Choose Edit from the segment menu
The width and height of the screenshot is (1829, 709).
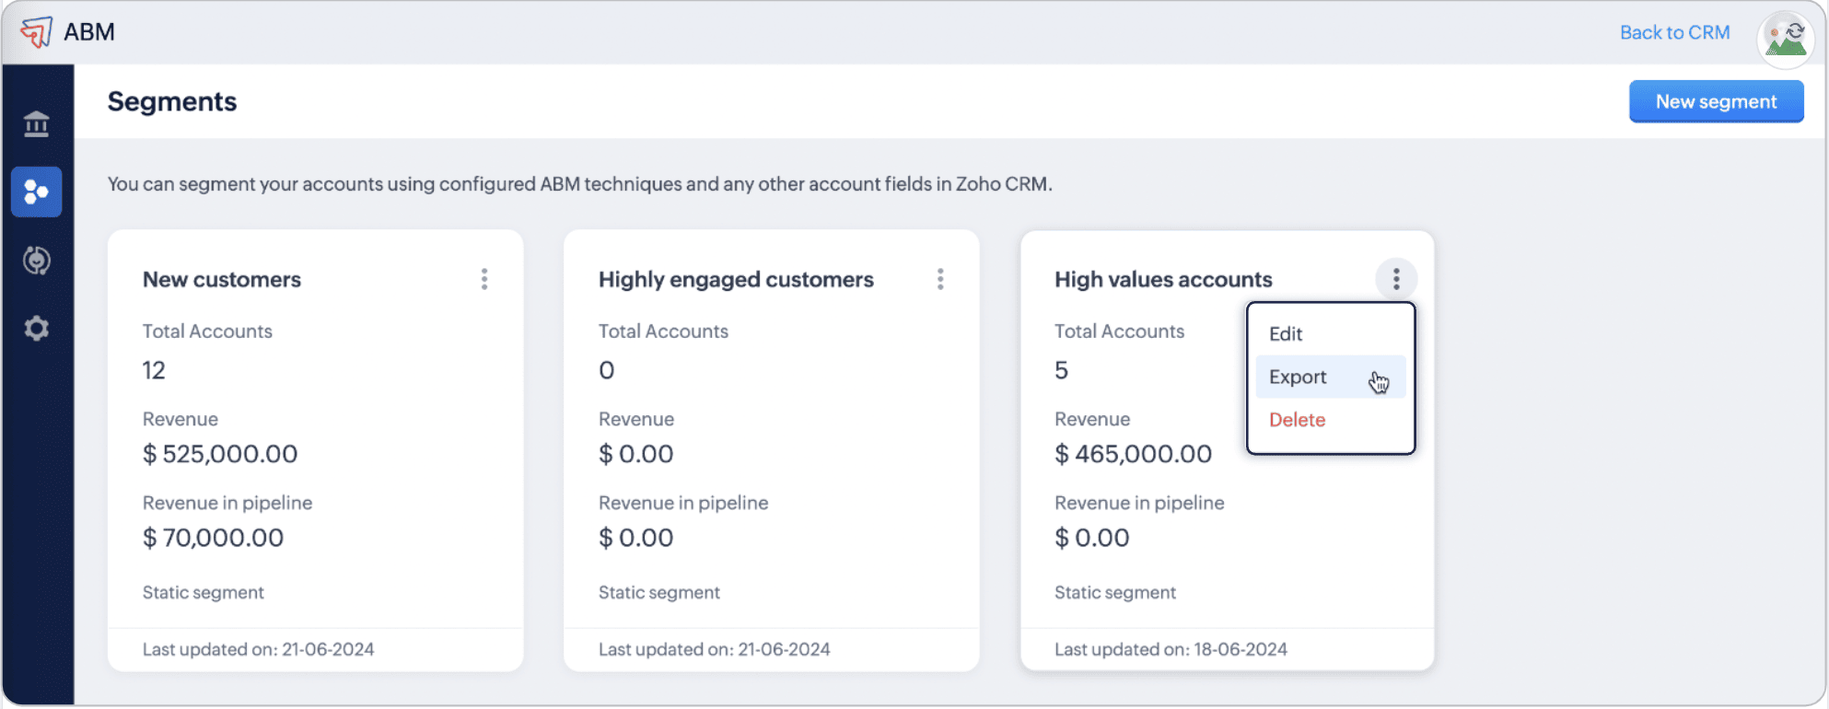[x=1286, y=334]
